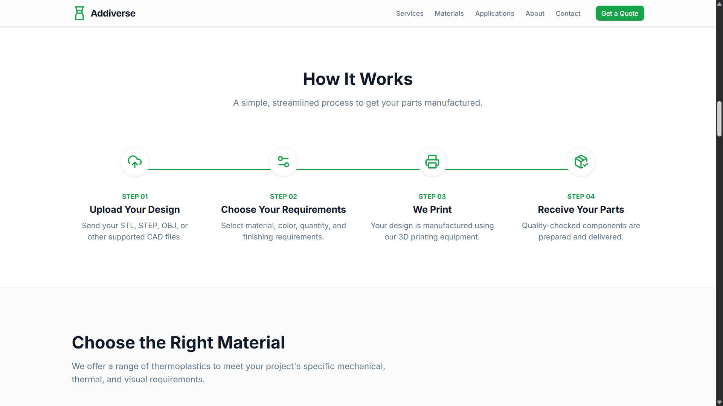Click the 'STEP 04' label

coord(581,197)
